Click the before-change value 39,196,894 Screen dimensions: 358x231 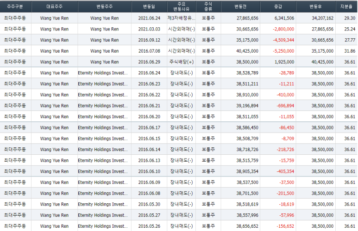247,106
